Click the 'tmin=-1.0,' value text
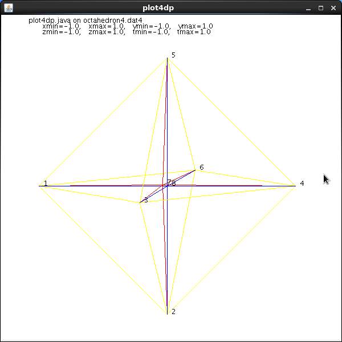Screen dimensions: 342x342 point(151,32)
